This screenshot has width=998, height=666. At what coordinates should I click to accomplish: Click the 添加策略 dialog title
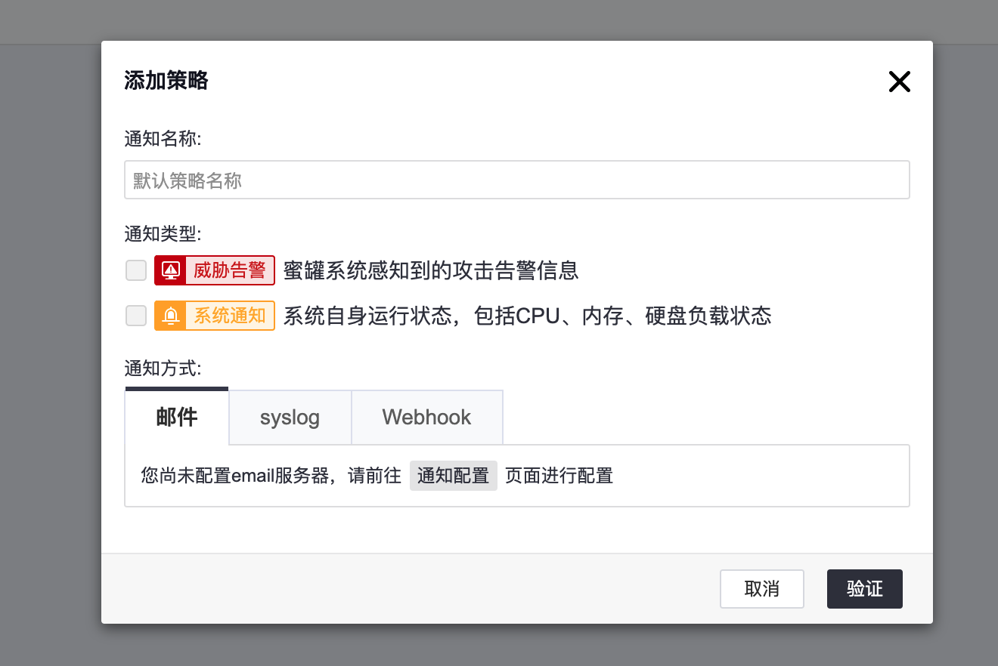tap(166, 81)
